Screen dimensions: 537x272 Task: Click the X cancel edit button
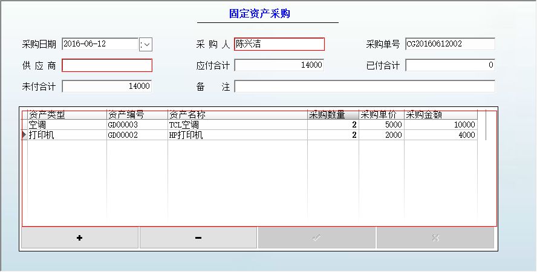point(435,238)
